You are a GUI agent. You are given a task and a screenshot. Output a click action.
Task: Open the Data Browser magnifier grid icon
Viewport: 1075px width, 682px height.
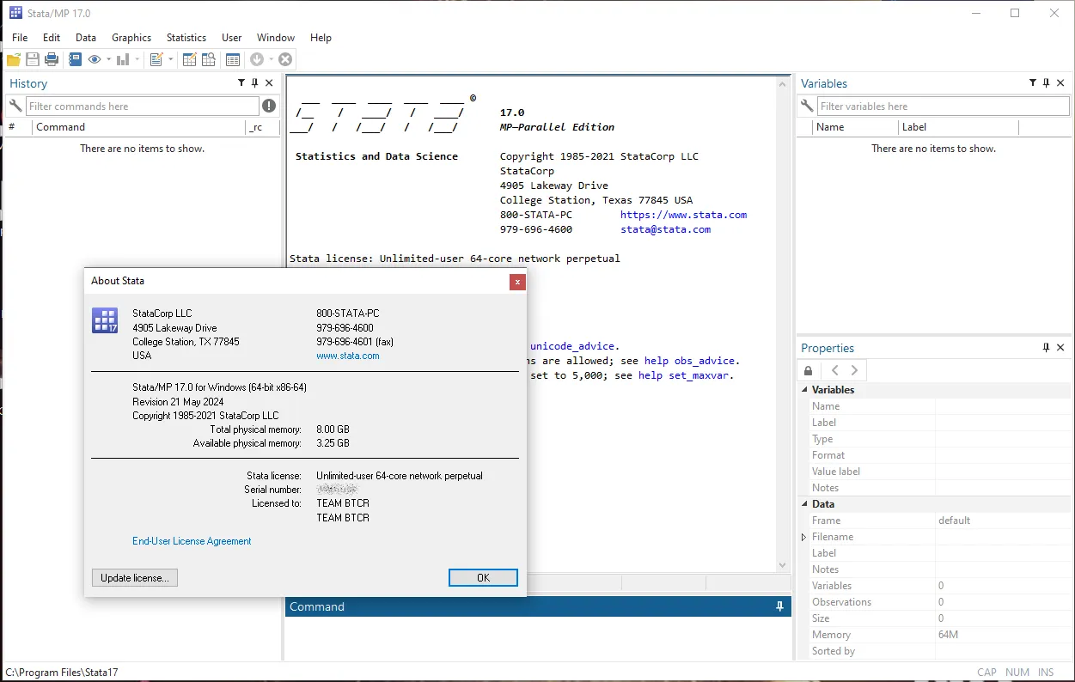point(209,59)
